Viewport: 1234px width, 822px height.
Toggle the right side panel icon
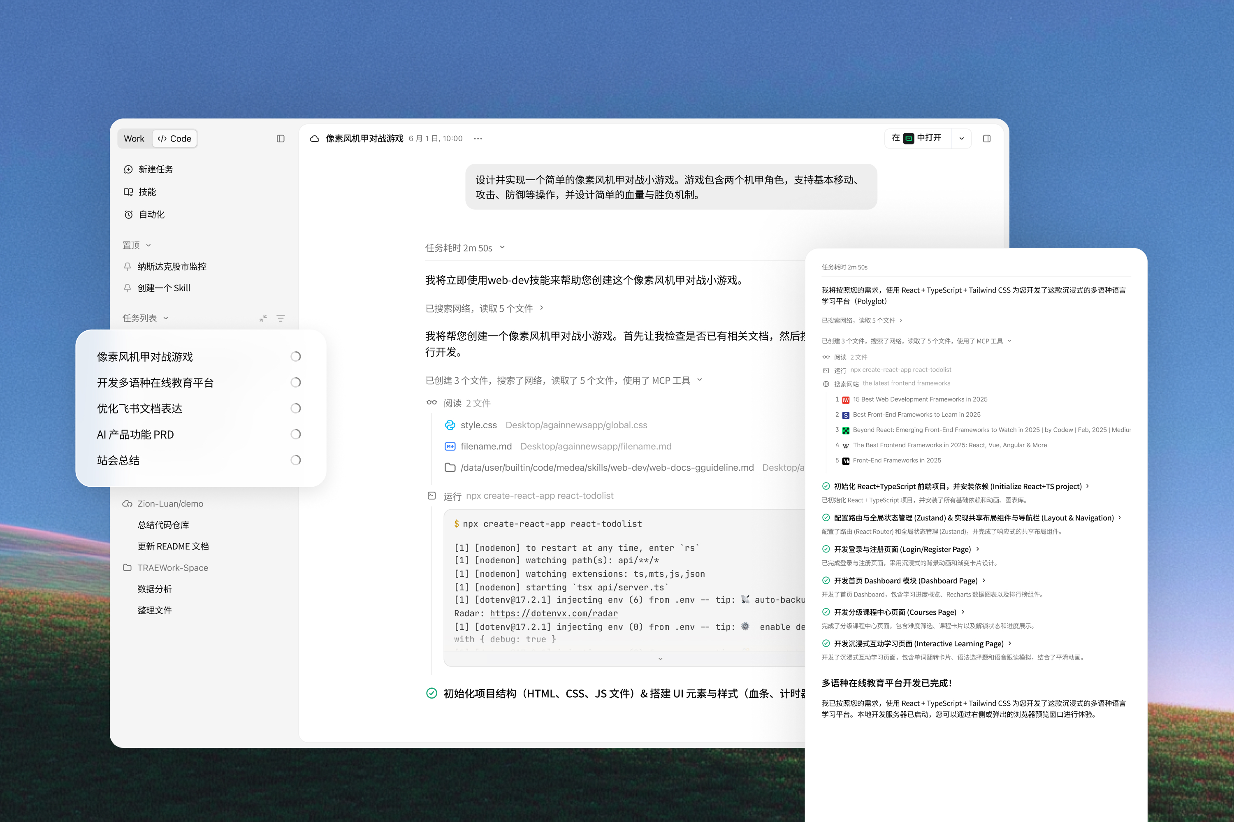(987, 138)
